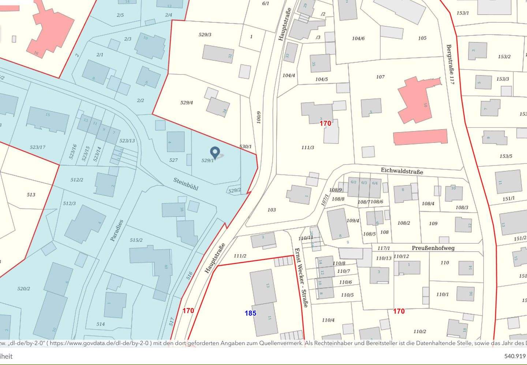Click the Bergstraße 117 label

pyautogui.click(x=450, y=64)
